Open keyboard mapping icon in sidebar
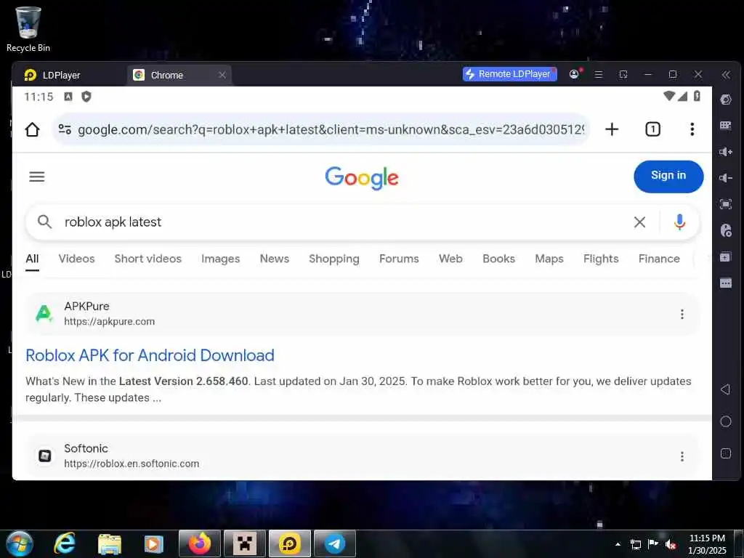The image size is (744, 558). [x=726, y=125]
